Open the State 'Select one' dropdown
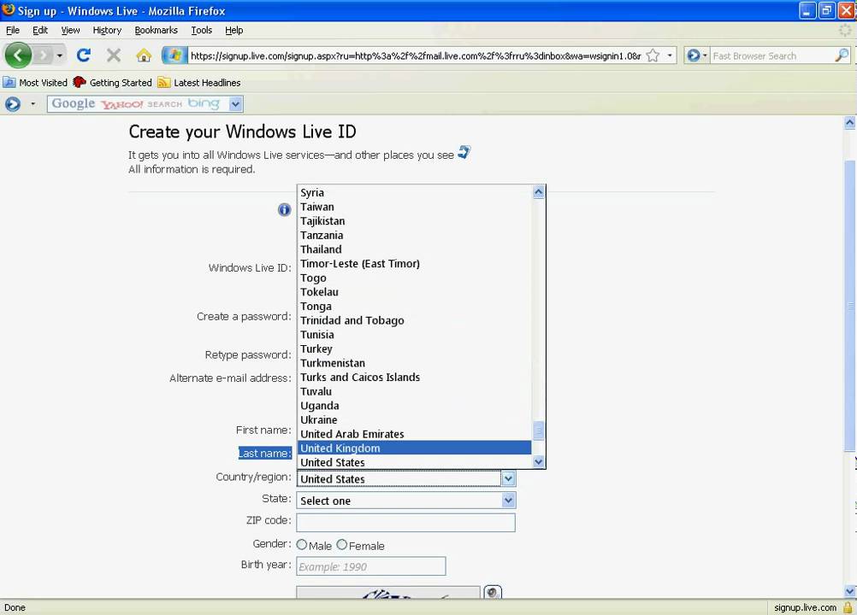 click(405, 501)
